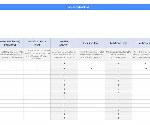Screen dimensions: 150x125
Task: Select the Early Start Time header cell
Action: (91, 43)
